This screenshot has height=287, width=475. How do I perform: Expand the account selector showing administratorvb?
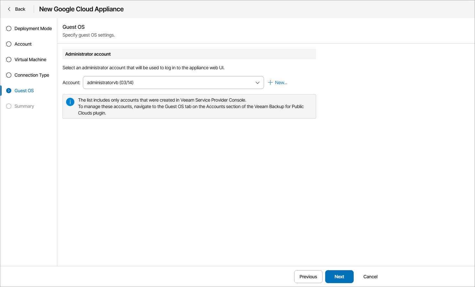173,83
